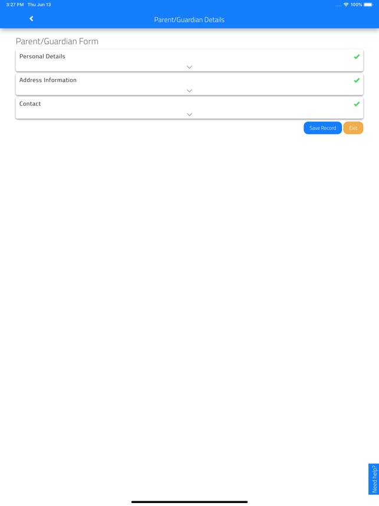Open the Need help? side tab
The image size is (379, 506).
tap(374, 479)
